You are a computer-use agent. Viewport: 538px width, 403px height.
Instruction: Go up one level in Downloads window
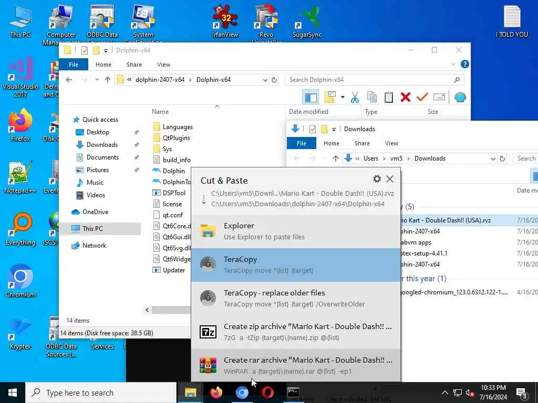(x=336, y=158)
